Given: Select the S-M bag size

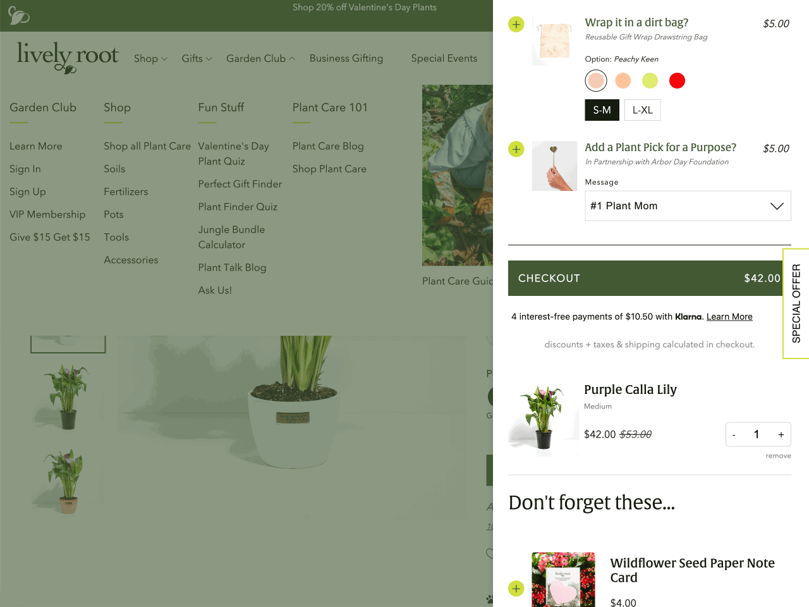Looking at the screenshot, I should [x=602, y=110].
